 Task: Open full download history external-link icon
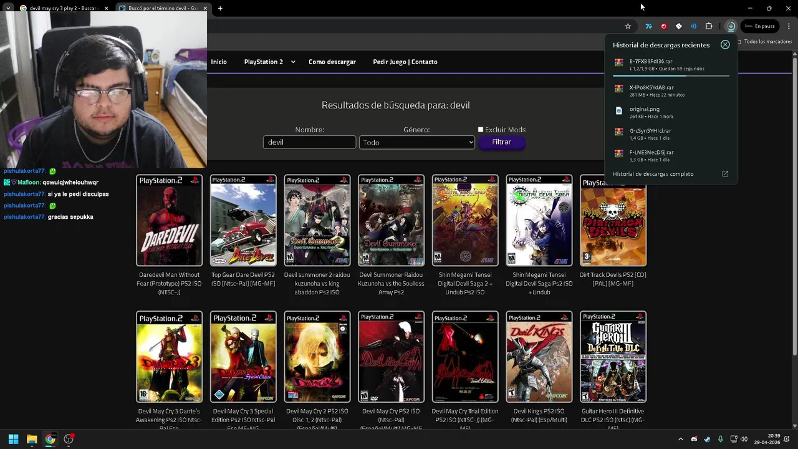tap(725, 174)
